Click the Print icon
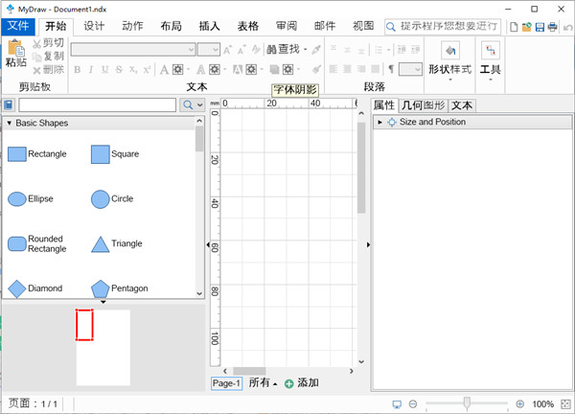The width and height of the screenshot is (575, 414). coord(552,27)
